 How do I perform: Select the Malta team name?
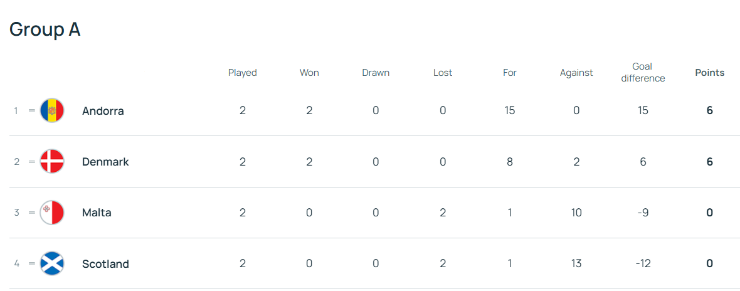97,213
